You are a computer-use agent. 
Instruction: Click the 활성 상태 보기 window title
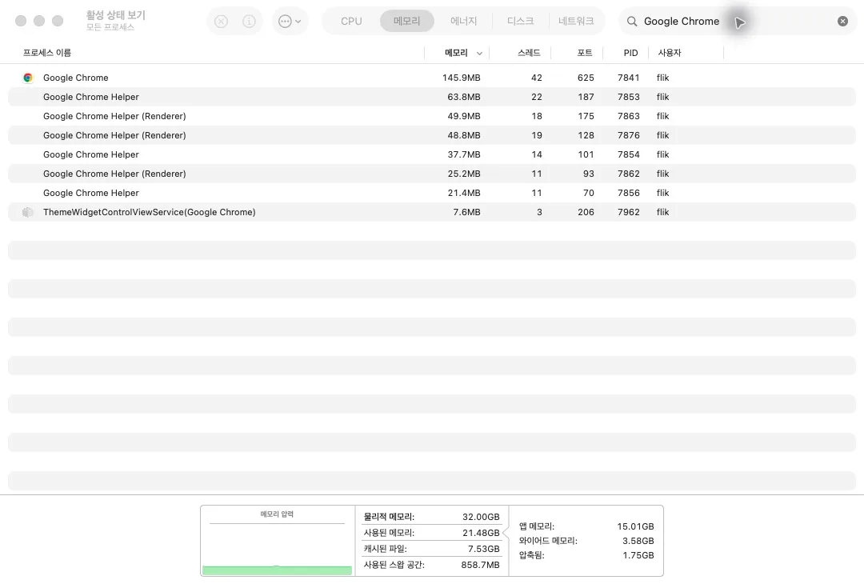116,15
